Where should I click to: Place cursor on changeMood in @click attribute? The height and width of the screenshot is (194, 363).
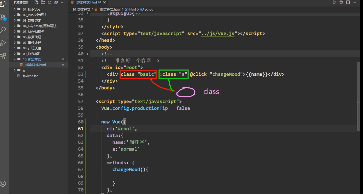click(226, 74)
